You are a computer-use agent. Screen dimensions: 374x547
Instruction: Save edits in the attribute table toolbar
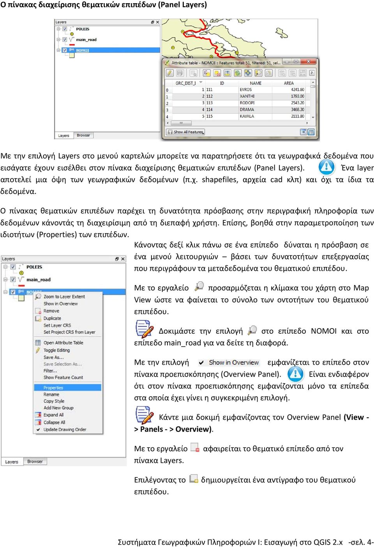click(180, 73)
